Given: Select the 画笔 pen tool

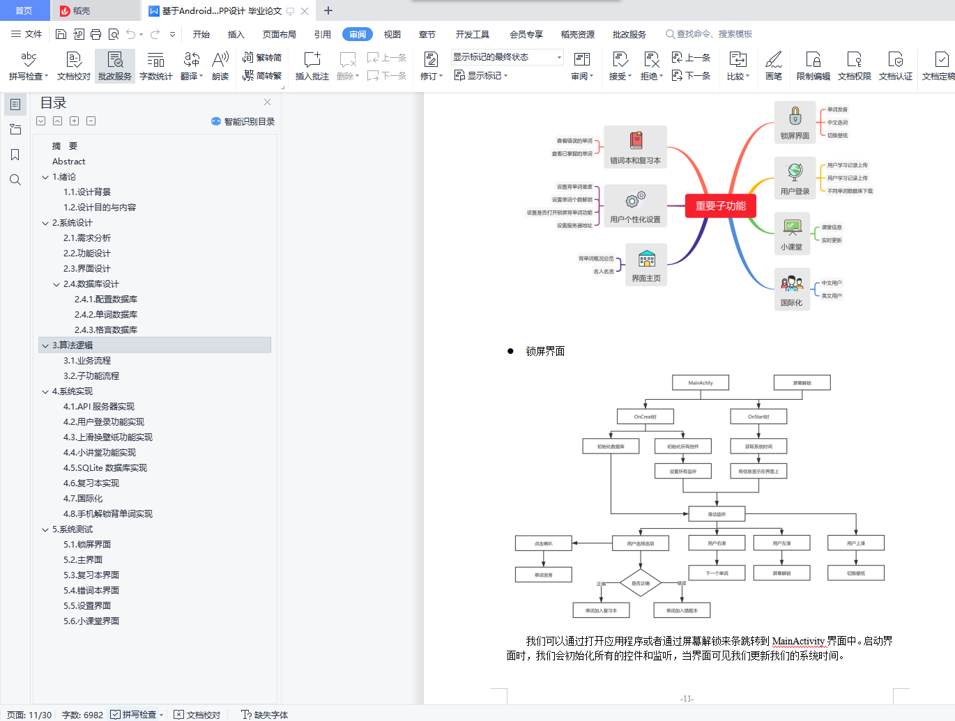Looking at the screenshot, I should [x=774, y=66].
